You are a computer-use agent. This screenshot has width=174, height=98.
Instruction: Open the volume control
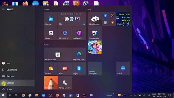(x=135, y=95)
